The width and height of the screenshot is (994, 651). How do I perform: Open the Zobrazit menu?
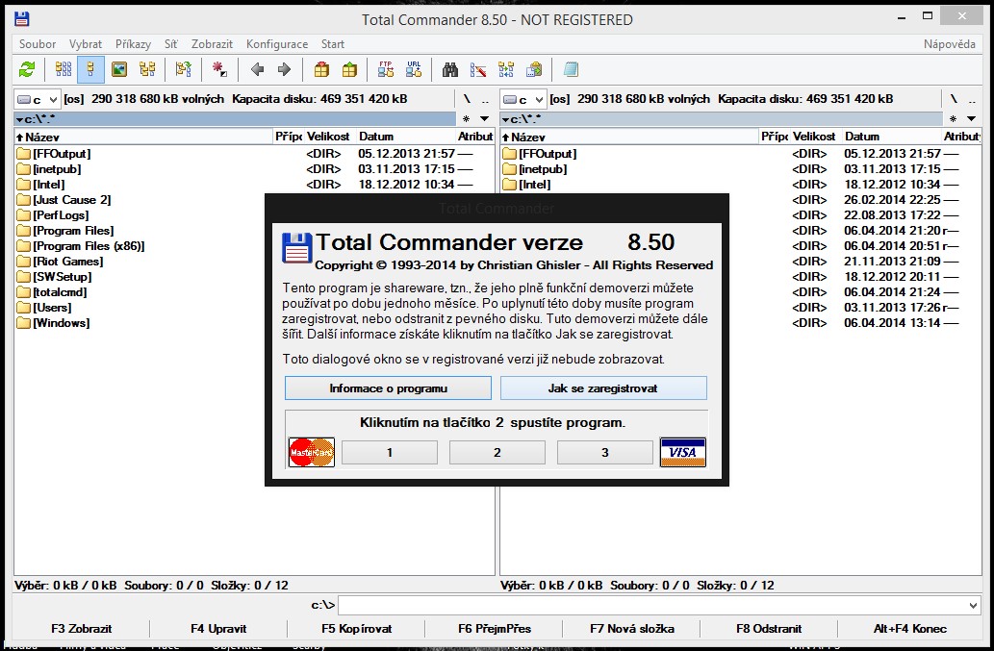coord(213,43)
